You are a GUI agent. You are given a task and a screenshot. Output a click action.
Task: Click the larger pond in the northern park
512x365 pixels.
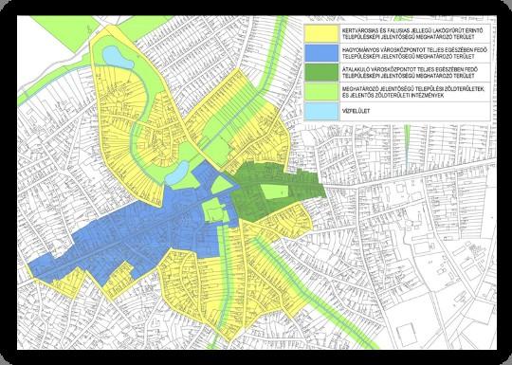(x=117, y=57)
